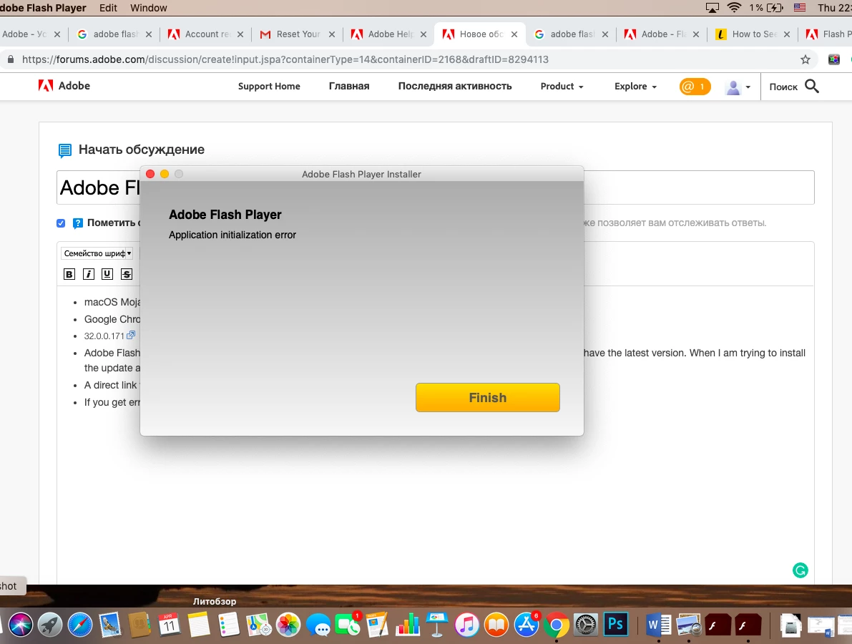Toggle bold formatting in editor
The image size is (852, 644).
69,274
